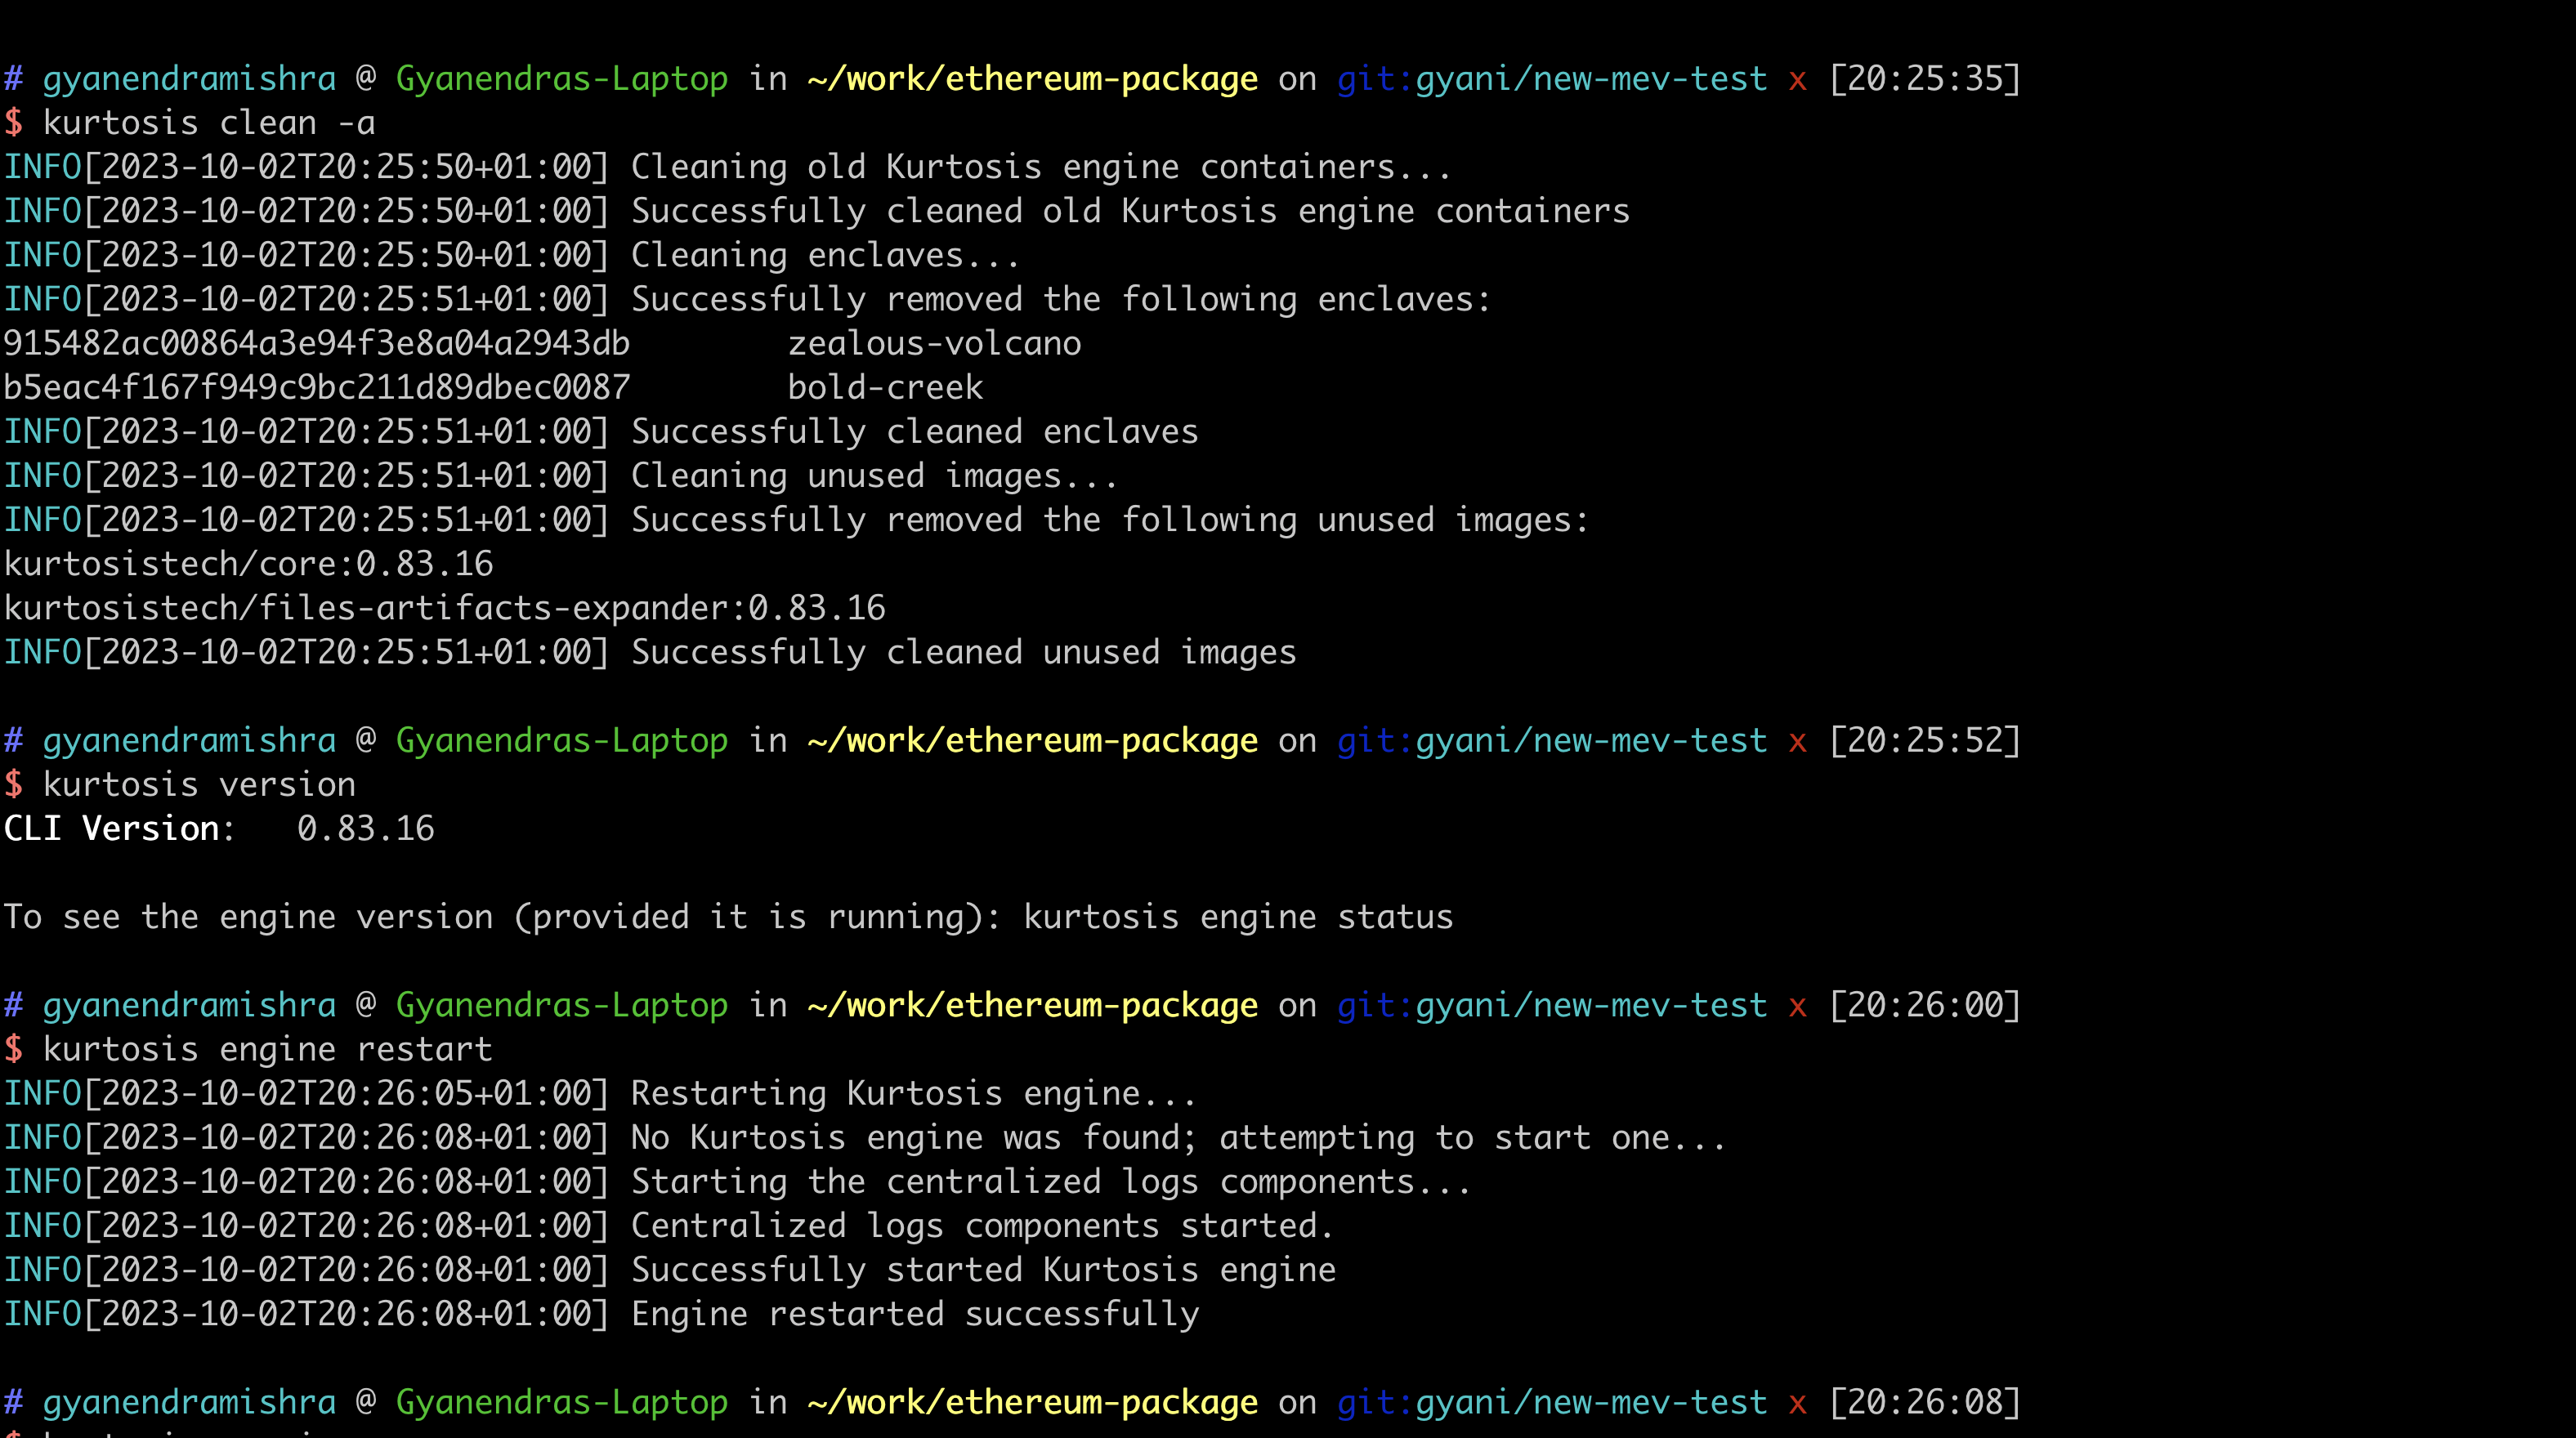Click the red x git status indicator
The height and width of the screenshot is (1438, 2576).
pos(1797,78)
